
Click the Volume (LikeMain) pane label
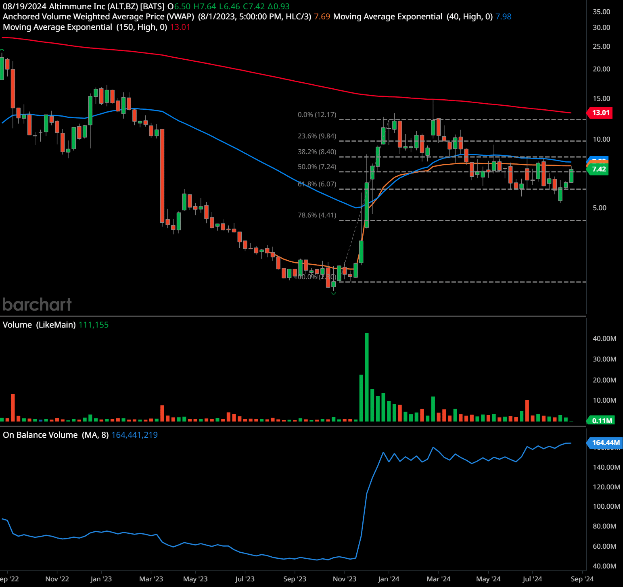(x=39, y=325)
